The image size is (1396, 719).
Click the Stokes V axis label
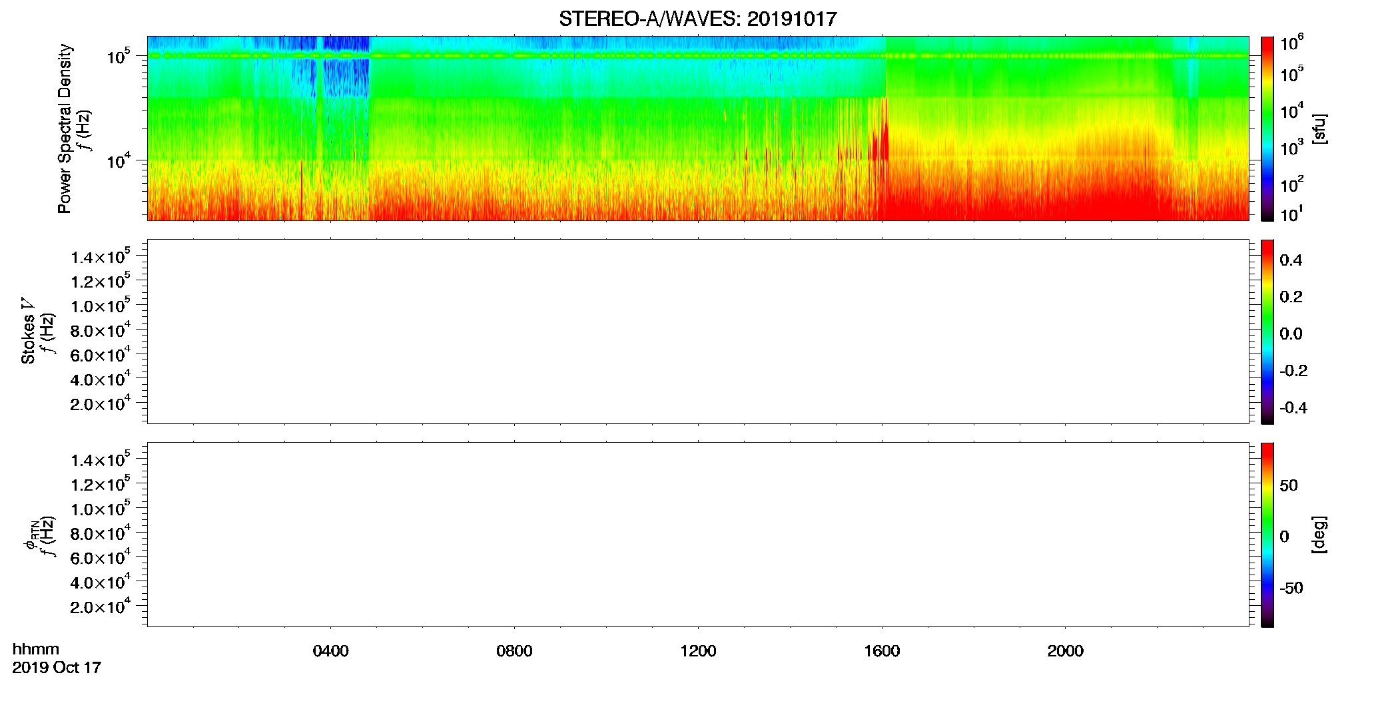click(28, 331)
